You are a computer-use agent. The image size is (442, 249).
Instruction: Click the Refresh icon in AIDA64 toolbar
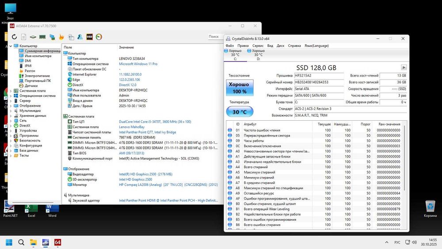(x=15, y=37)
